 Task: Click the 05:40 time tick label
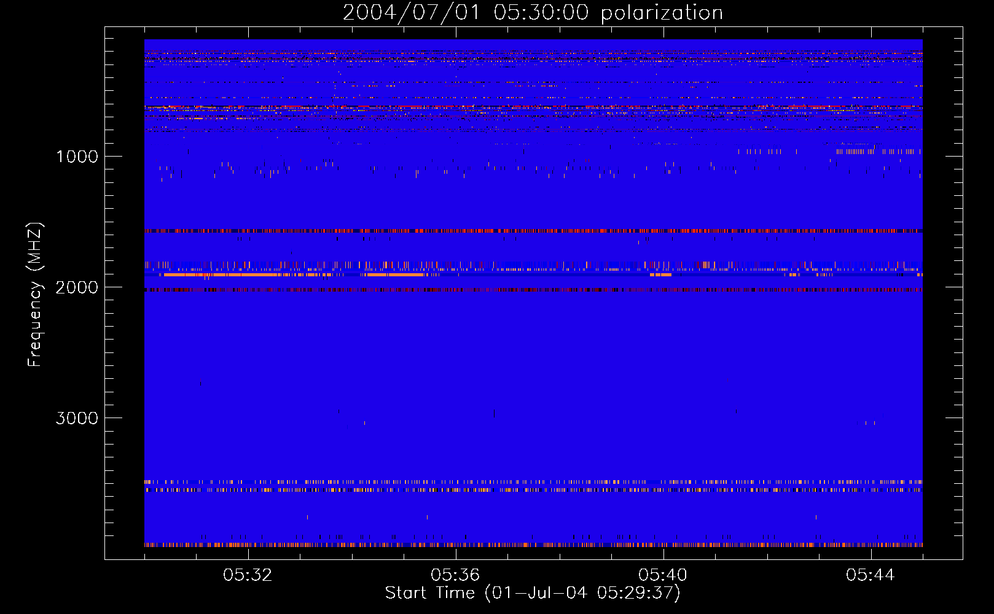pos(663,575)
